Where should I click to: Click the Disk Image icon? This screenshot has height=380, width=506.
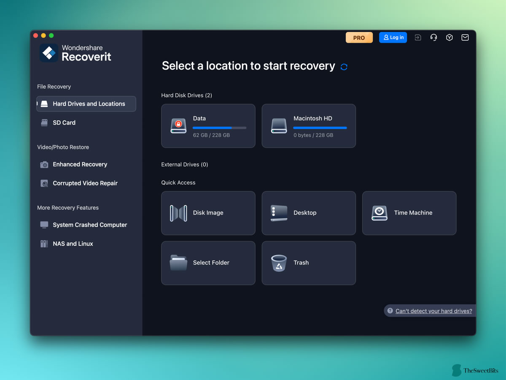178,213
